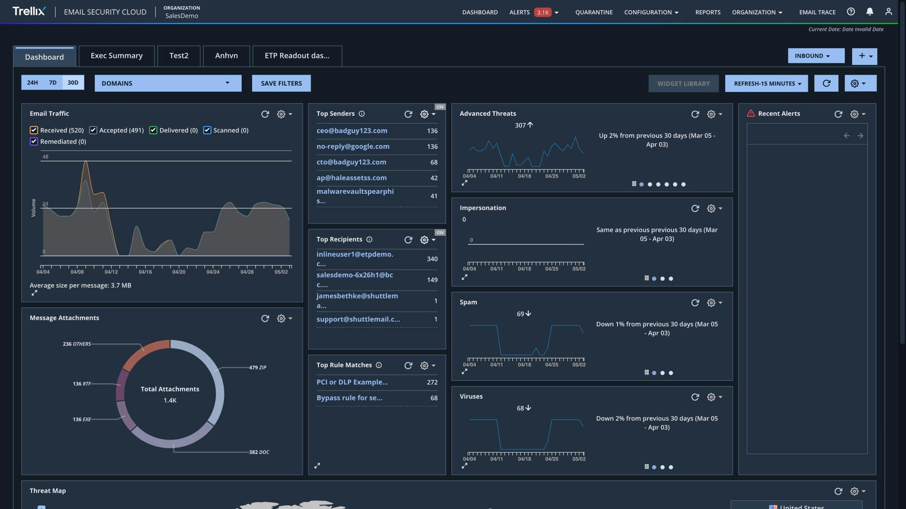Image resolution: width=906 pixels, height=509 pixels.
Task: Export Top Senders data as CSV
Action: [x=440, y=107]
